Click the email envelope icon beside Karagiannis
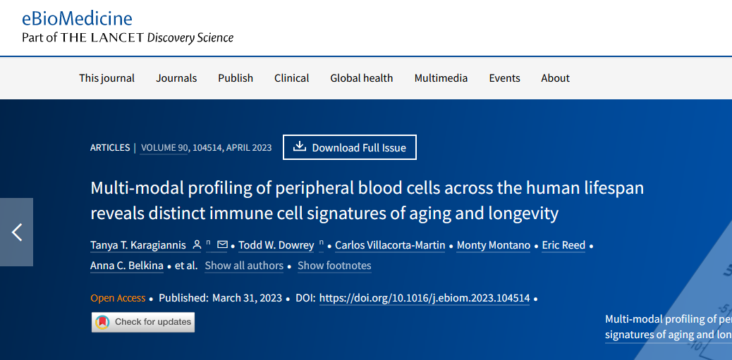The image size is (732, 360). click(222, 245)
